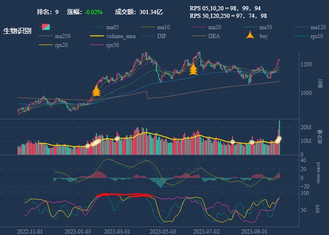
Task: Click the rps50 magenta legend line icon
Action: pyautogui.click(x=97, y=45)
